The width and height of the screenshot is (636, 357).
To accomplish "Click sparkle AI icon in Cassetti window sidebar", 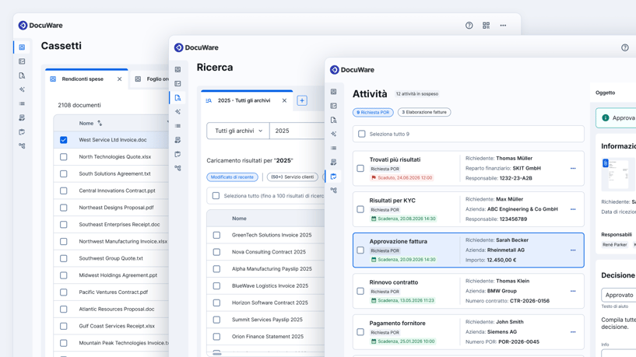I will point(22,89).
